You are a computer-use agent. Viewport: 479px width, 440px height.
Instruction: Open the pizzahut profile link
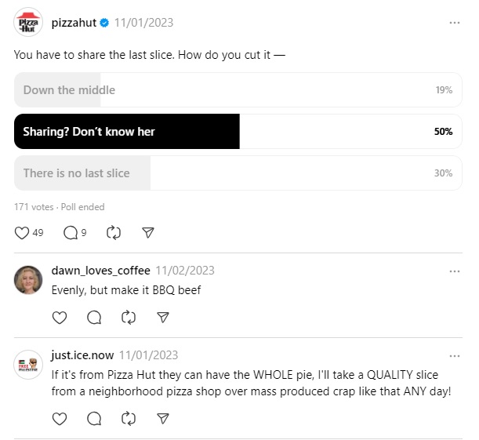(x=74, y=23)
